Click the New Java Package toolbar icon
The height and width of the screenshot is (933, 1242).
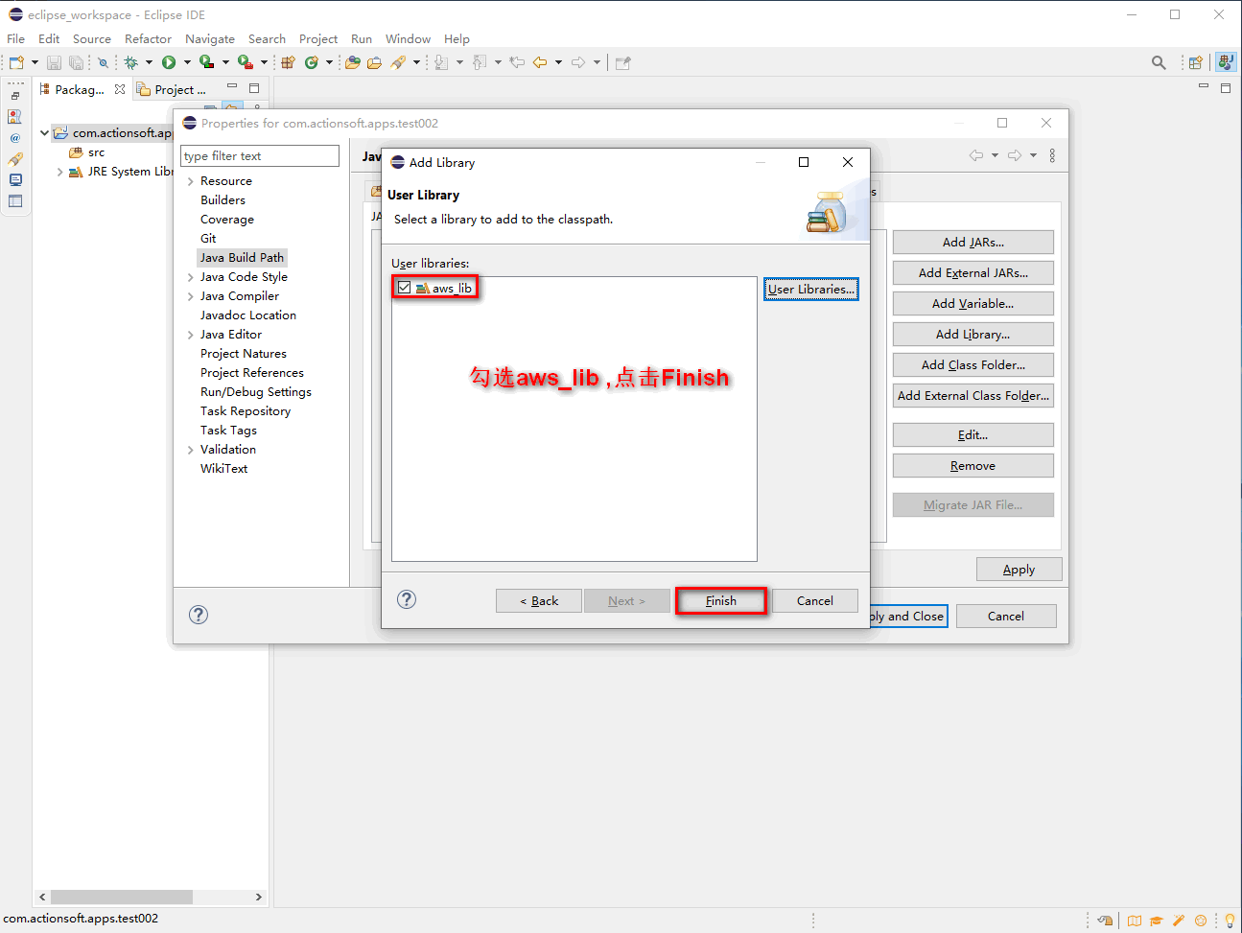click(x=288, y=62)
